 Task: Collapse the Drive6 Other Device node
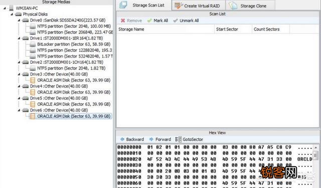click(19, 110)
